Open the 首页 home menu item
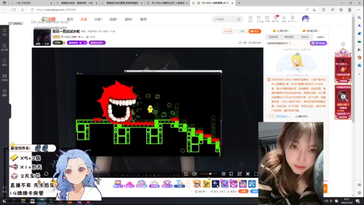364x205 pixels. pyautogui.click(x=70, y=19)
